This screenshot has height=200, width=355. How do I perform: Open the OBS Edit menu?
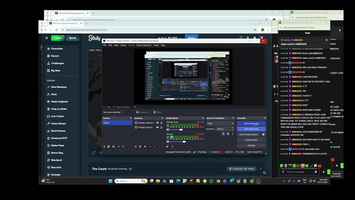(x=110, y=45)
